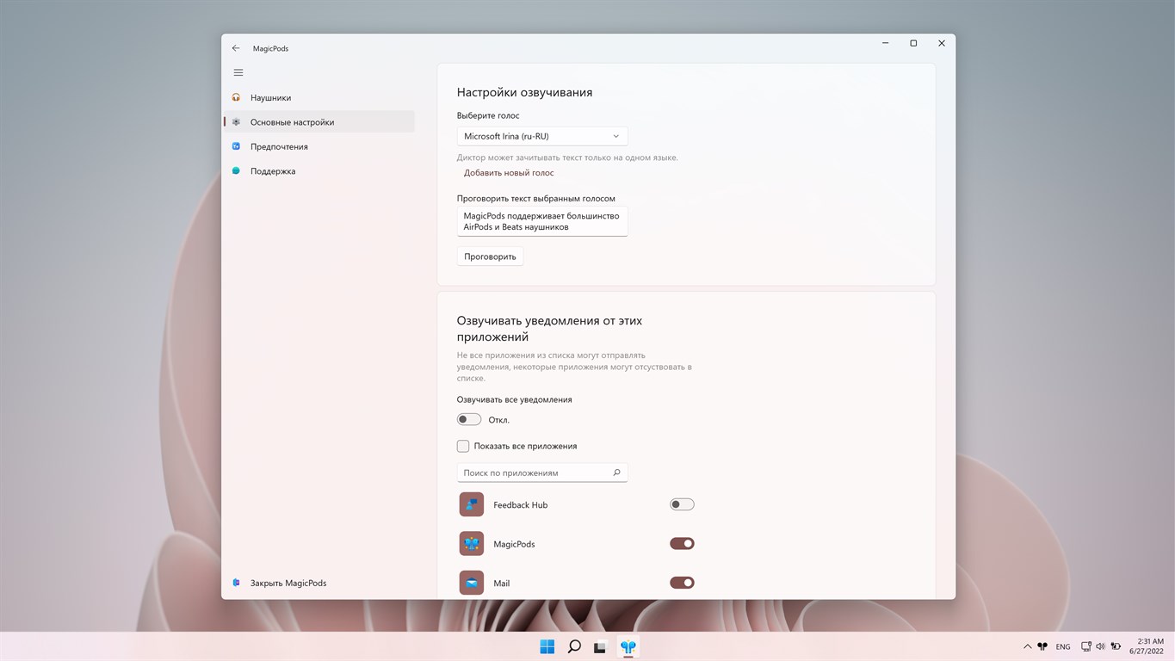Image resolution: width=1175 pixels, height=661 pixels.
Task: Open the Windows Start menu
Action: coord(547,646)
